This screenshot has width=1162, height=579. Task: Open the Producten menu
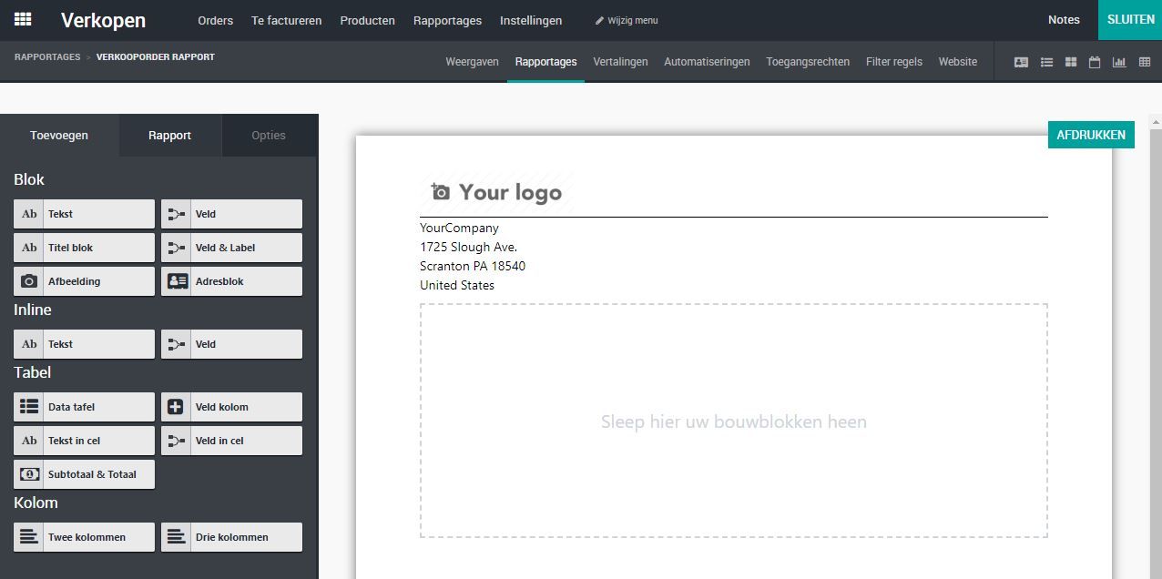click(x=367, y=20)
